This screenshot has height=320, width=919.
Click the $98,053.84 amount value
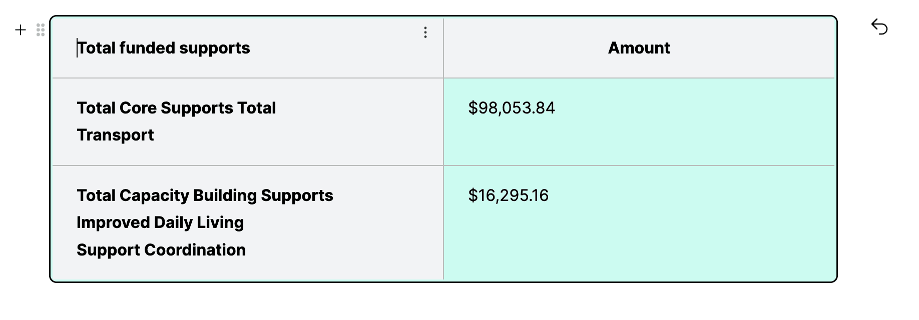coord(511,108)
